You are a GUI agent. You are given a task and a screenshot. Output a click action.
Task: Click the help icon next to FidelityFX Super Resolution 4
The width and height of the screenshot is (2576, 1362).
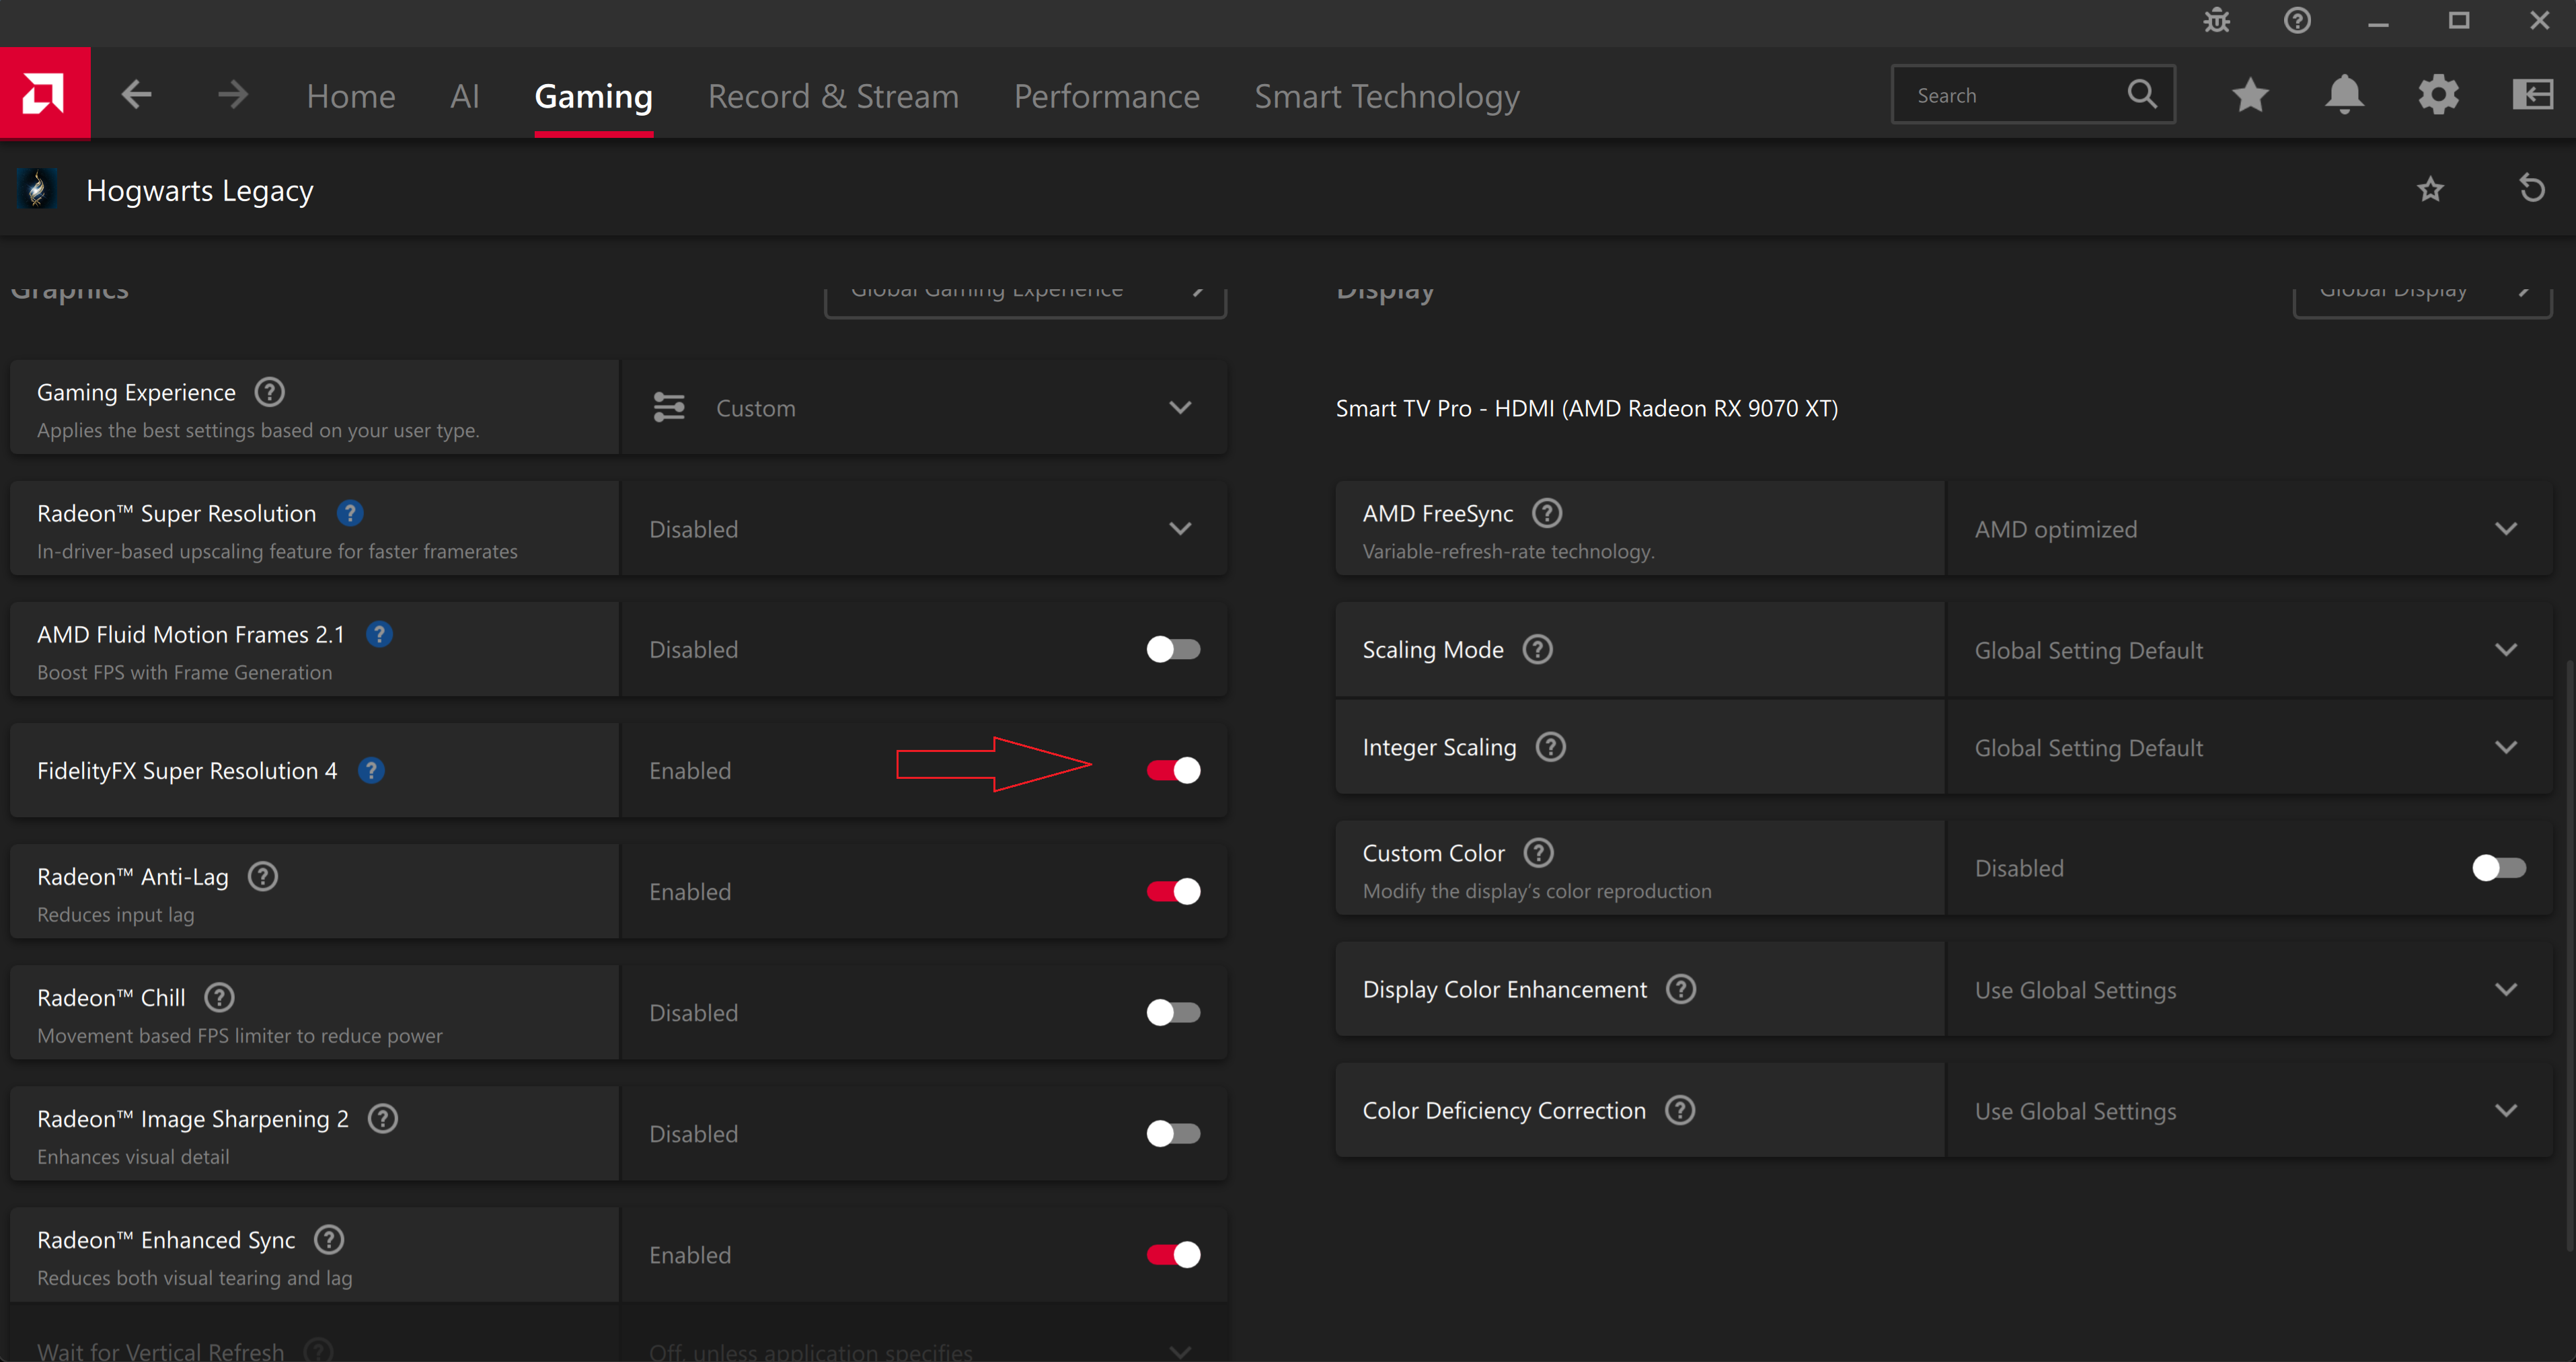[371, 771]
